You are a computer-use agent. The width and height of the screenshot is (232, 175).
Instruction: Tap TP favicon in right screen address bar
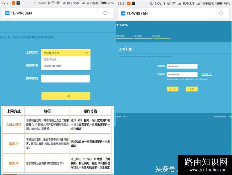pyautogui.click(x=123, y=13)
